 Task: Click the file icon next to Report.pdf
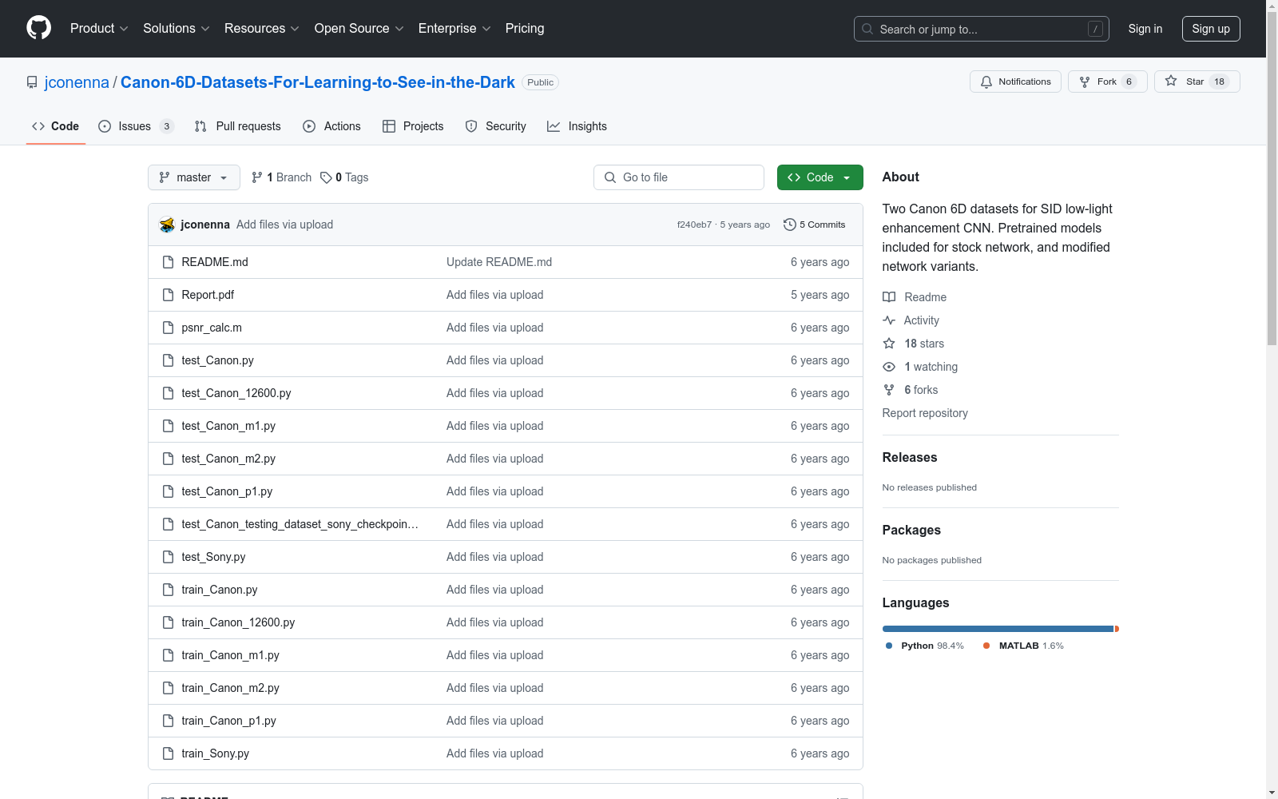[x=168, y=295]
